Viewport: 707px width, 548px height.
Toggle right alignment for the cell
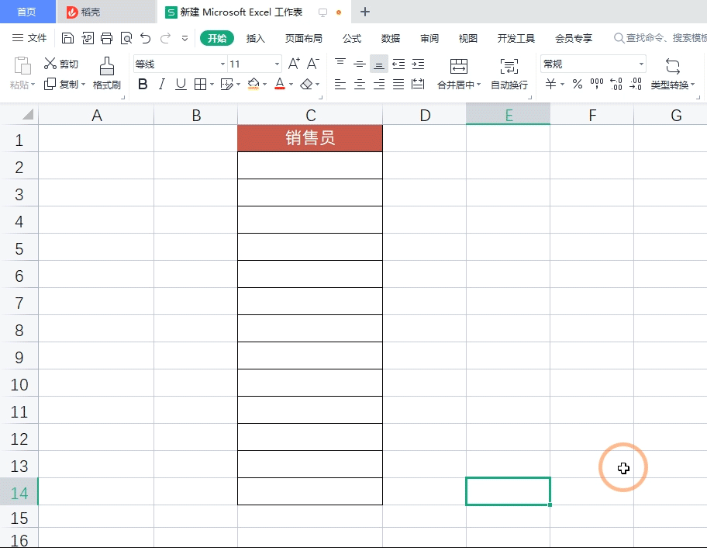coord(378,84)
